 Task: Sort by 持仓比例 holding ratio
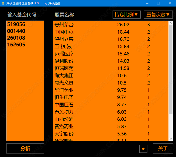pyautogui.click(x=127, y=15)
